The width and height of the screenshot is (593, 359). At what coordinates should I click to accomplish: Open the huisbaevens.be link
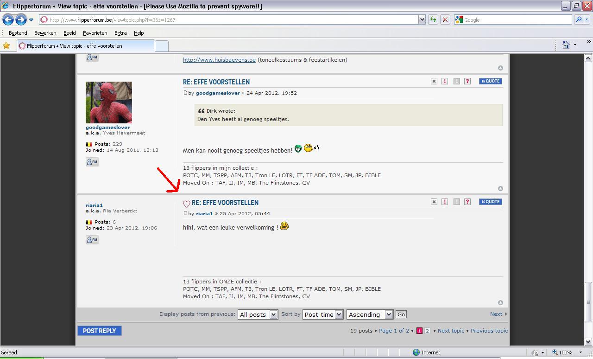(219, 60)
